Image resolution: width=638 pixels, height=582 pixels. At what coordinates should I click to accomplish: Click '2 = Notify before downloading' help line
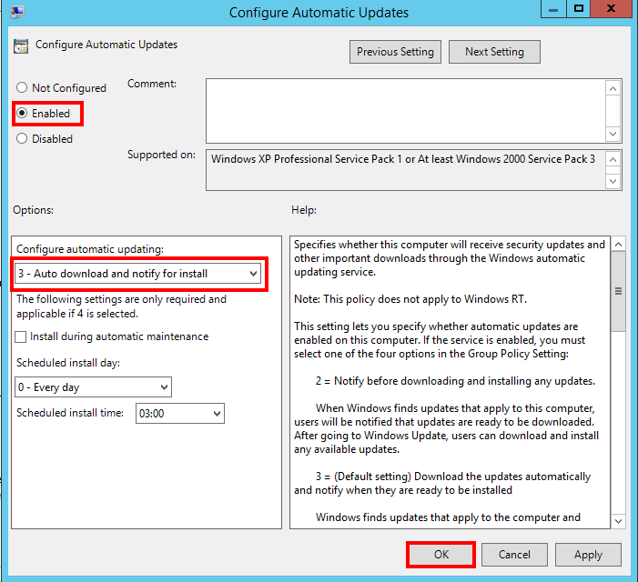455,381
